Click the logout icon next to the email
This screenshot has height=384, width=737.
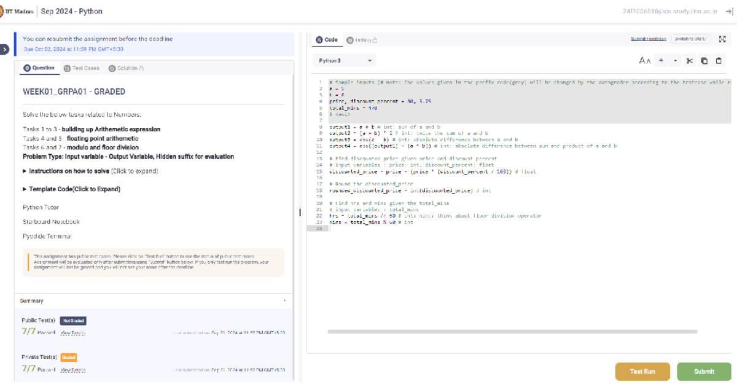coord(730,11)
